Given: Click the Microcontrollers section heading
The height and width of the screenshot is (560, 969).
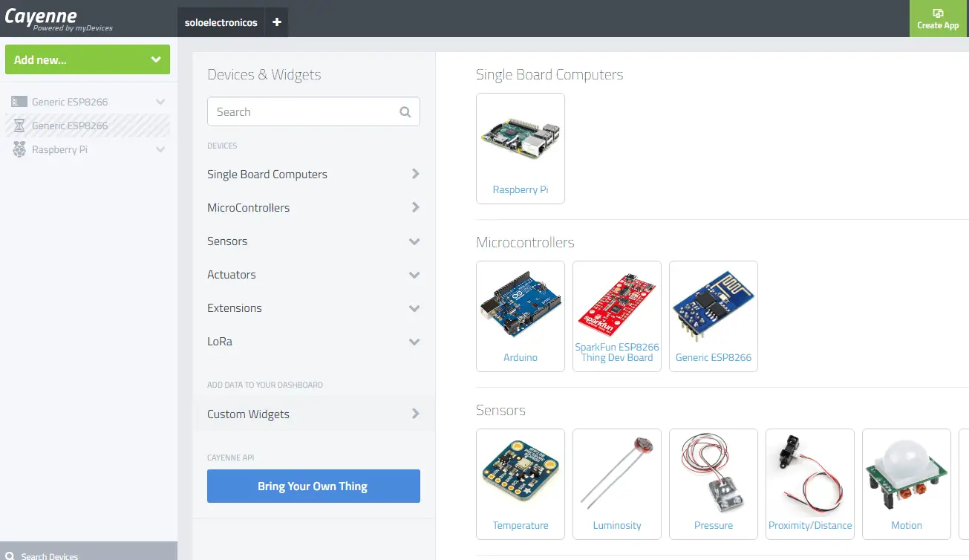Looking at the screenshot, I should tap(525, 243).
